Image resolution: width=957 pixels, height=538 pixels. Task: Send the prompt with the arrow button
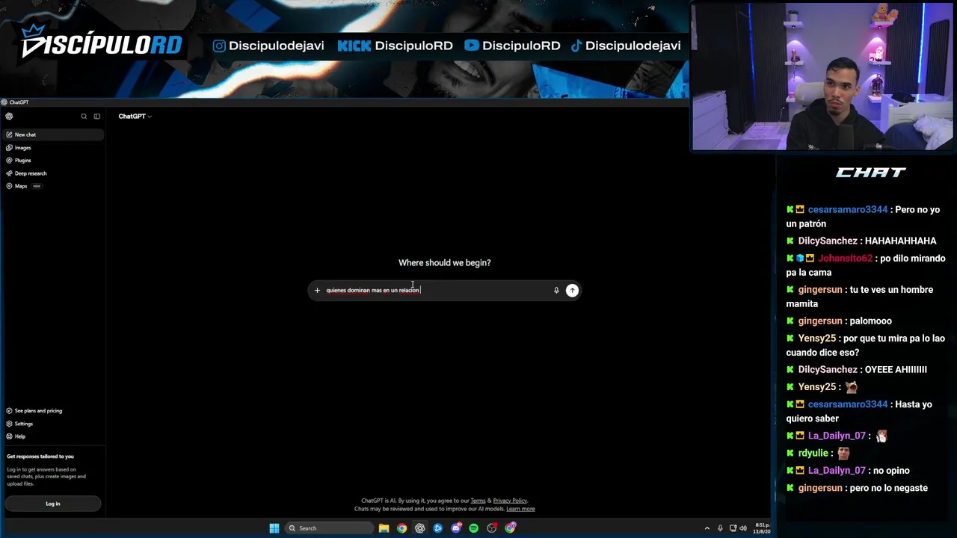click(x=572, y=290)
